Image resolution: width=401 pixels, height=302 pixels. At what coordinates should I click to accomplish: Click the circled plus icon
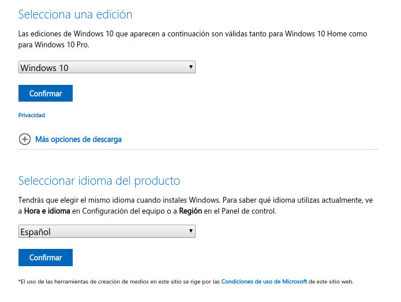25,139
